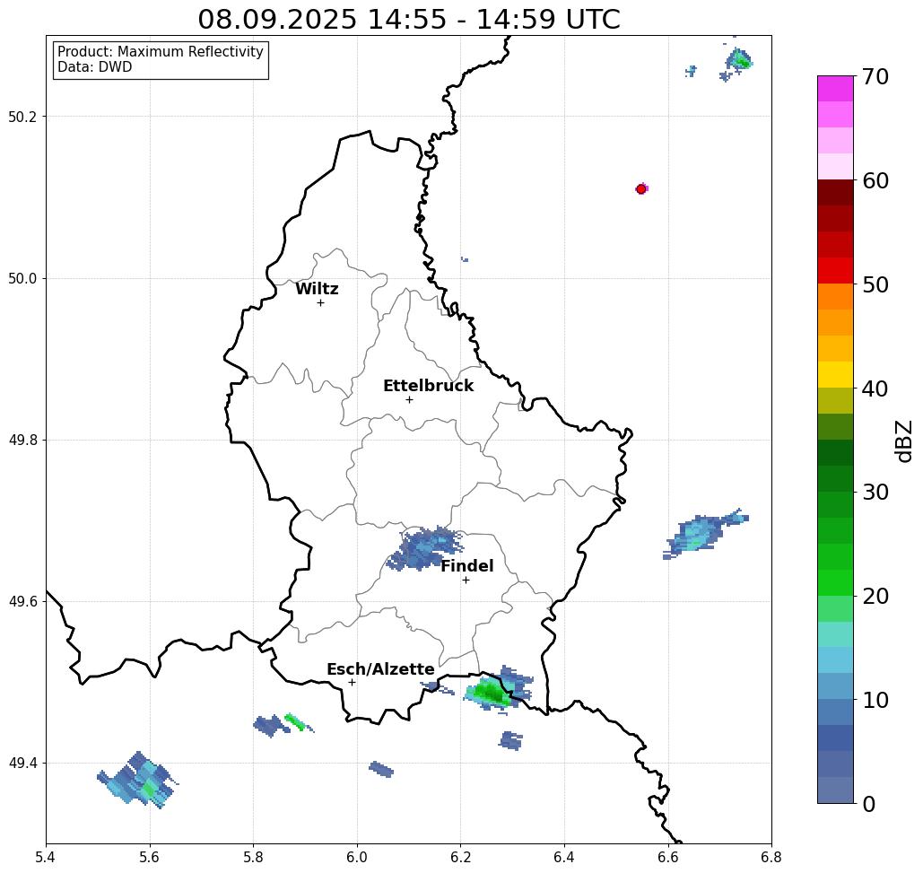The height and width of the screenshot is (873, 923).
Task: Click the Data: DWD text
Action: (95, 67)
